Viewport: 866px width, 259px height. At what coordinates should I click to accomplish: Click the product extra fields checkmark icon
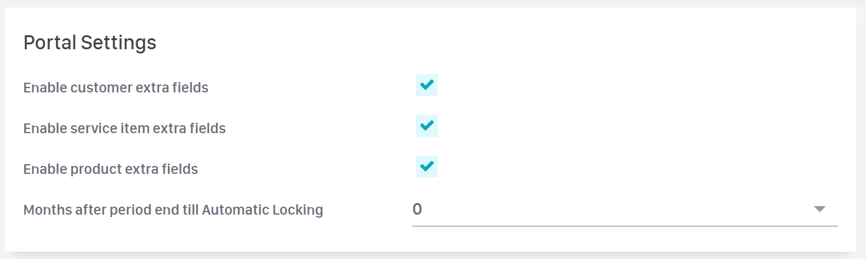point(427,167)
